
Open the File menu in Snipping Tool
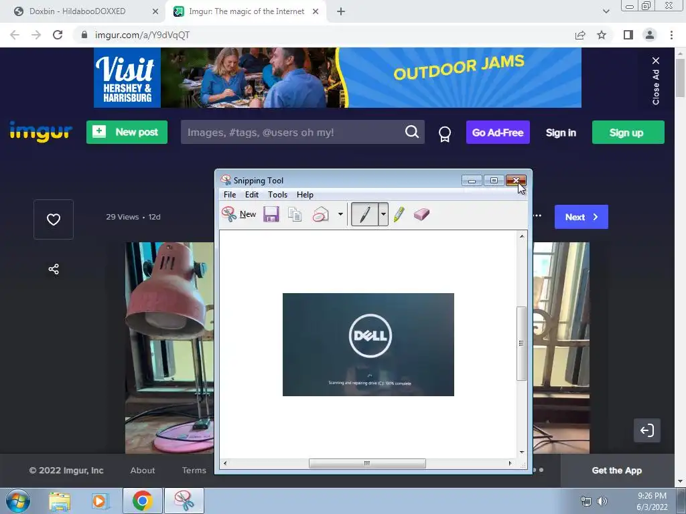click(x=230, y=195)
